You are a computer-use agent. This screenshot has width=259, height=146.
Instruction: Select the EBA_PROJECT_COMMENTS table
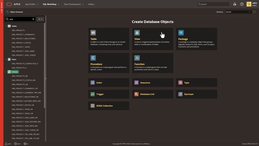pyautogui.click(x=23, y=34)
